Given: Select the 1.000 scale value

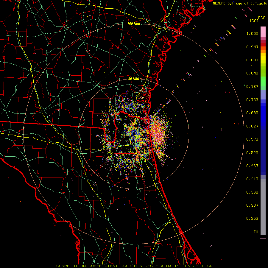Looking at the screenshot, I should pos(252,33).
